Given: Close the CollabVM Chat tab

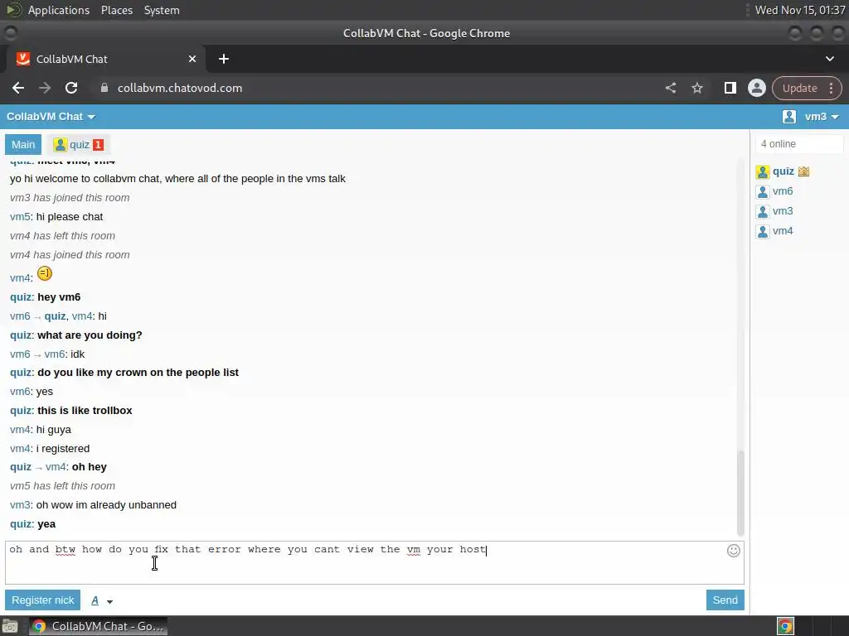Looking at the screenshot, I should [192, 59].
